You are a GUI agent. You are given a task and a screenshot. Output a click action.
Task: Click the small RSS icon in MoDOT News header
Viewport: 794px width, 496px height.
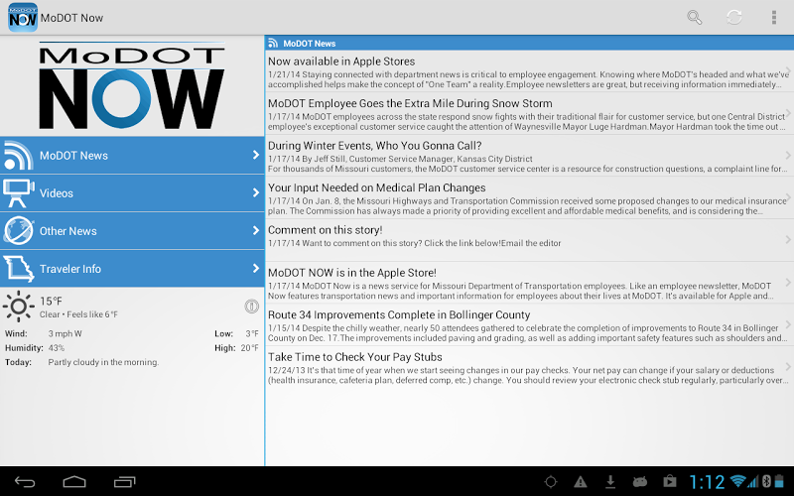click(273, 43)
